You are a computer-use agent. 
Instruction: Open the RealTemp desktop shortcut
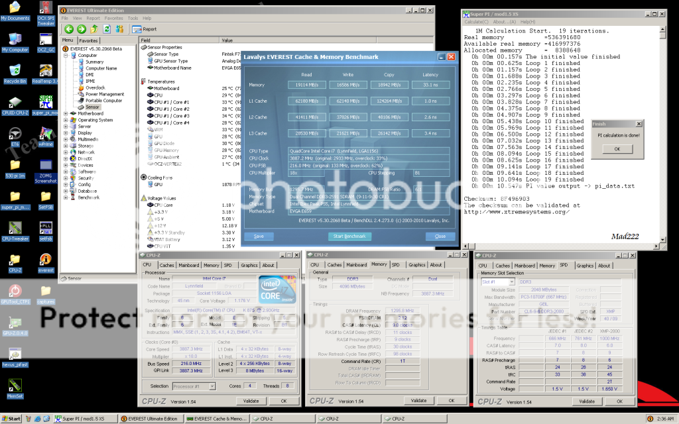tap(46, 70)
